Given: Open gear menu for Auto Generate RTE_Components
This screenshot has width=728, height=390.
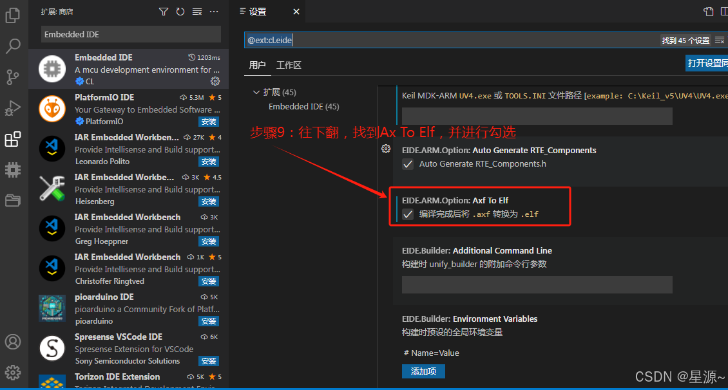Looking at the screenshot, I should click(386, 149).
